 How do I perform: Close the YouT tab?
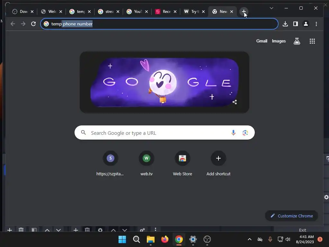click(x=147, y=12)
